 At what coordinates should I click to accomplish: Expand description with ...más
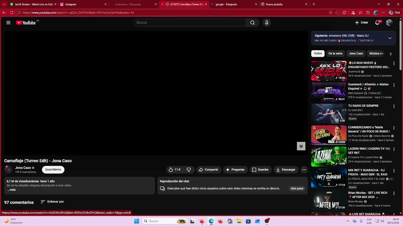tap(11, 190)
